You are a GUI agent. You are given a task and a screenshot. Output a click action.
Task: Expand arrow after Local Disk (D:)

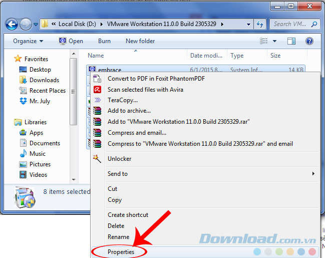pos(102,24)
